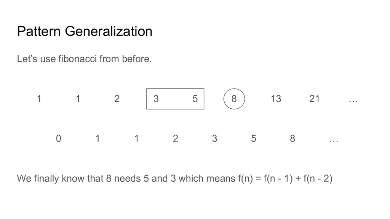Select the number 2 in bottom row
The height and width of the screenshot is (219, 390).
pos(175,138)
